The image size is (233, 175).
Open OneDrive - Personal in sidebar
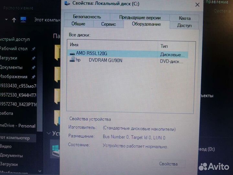(18, 126)
